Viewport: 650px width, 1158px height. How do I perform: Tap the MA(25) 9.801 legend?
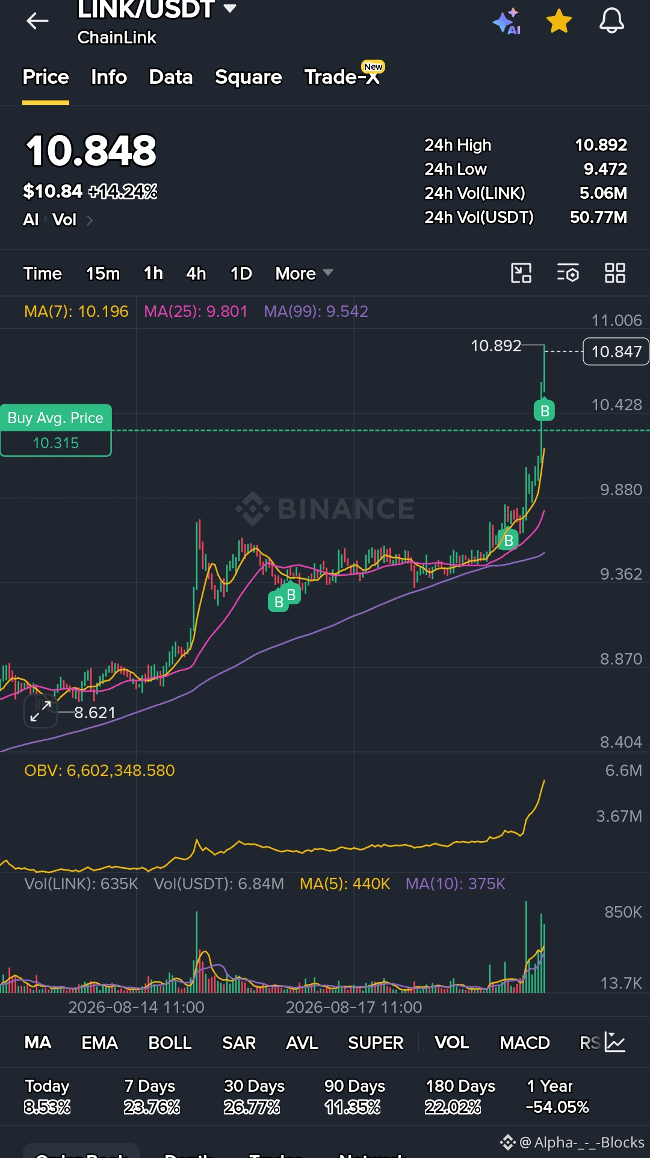point(196,311)
